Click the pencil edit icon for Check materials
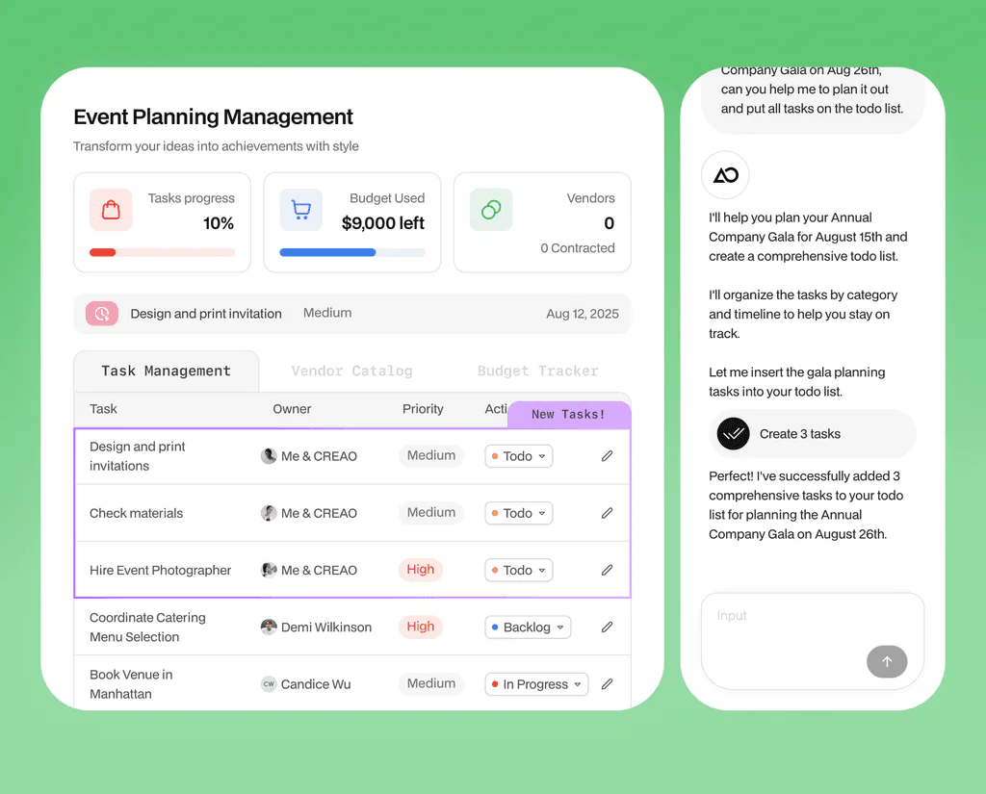 [x=607, y=513]
